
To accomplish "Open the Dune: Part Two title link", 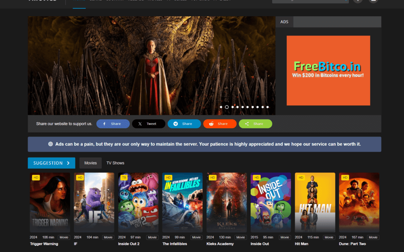I will (352, 244).
